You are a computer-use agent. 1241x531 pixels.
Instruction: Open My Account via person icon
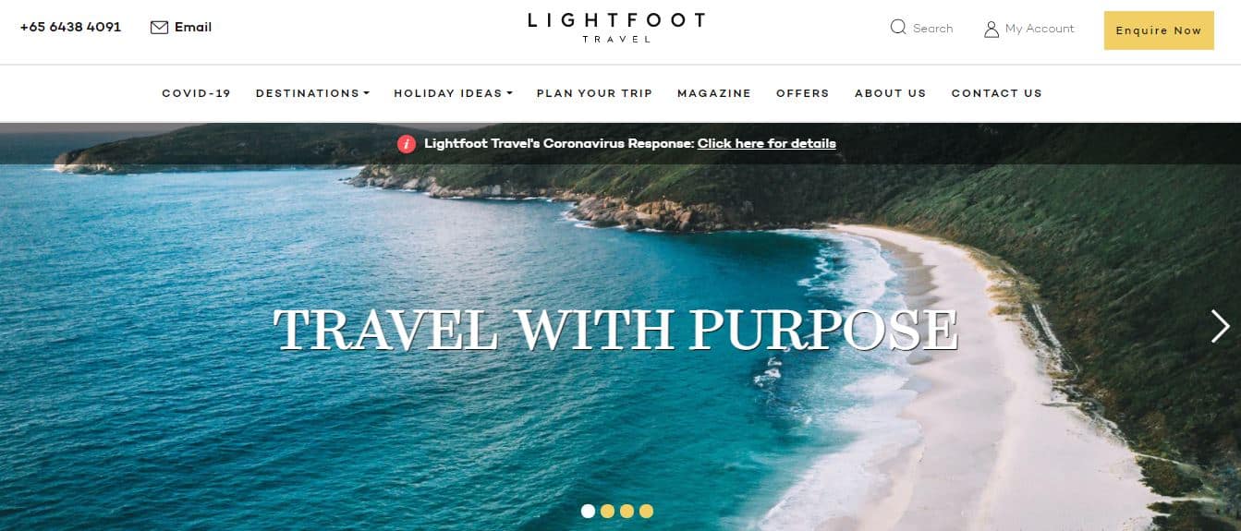pos(992,29)
